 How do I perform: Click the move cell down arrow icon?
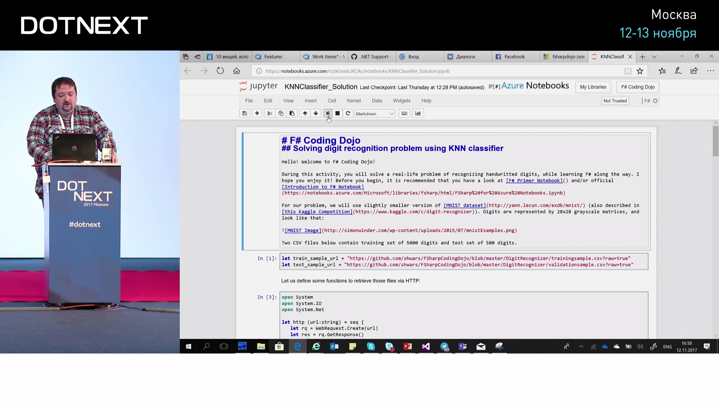coord(316,113)
